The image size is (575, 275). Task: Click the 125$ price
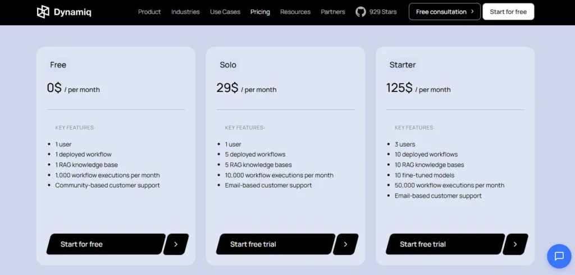click(399, 88)
